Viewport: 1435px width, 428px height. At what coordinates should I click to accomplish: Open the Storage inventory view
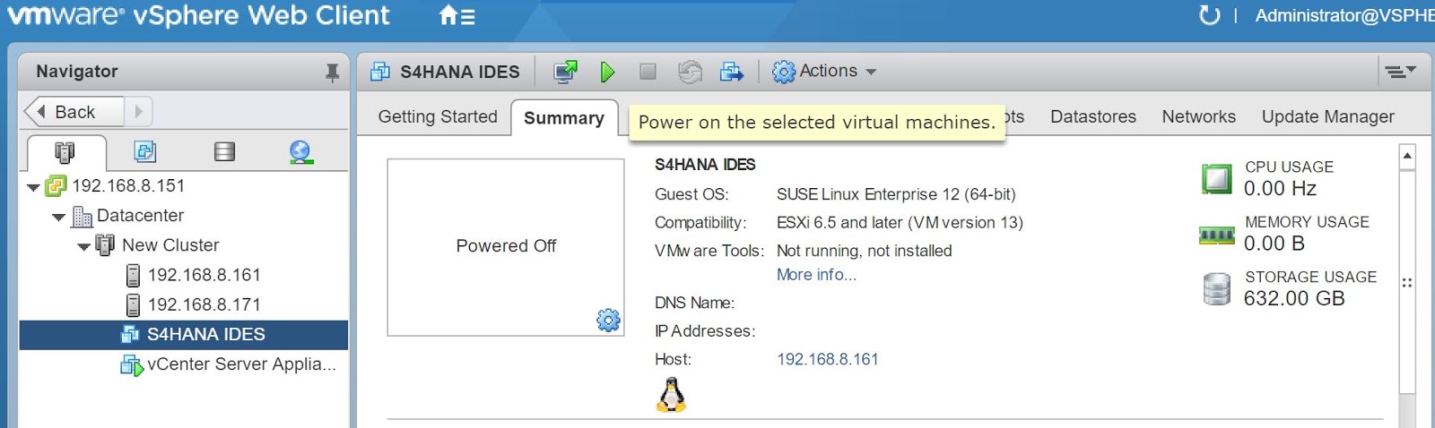pyautogui.click(x=224, y=152)
